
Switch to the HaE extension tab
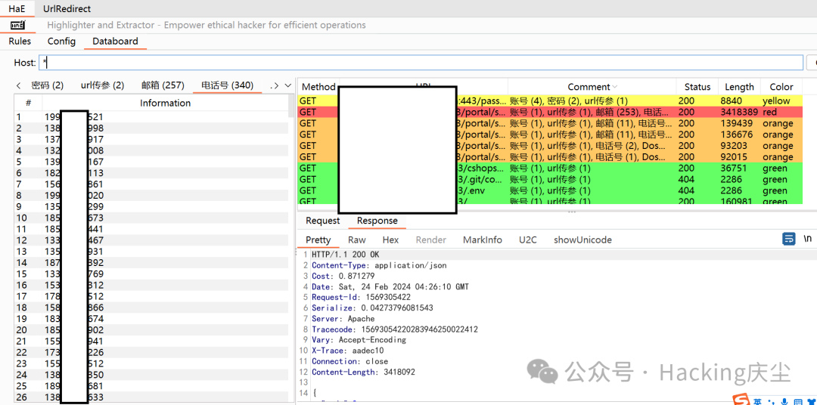coord(17,9)
